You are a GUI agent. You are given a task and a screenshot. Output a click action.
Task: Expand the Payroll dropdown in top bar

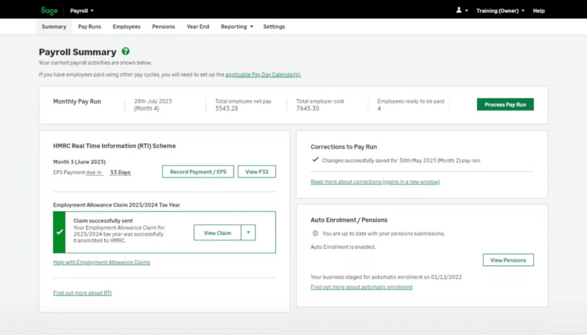(x=91, y=10)
